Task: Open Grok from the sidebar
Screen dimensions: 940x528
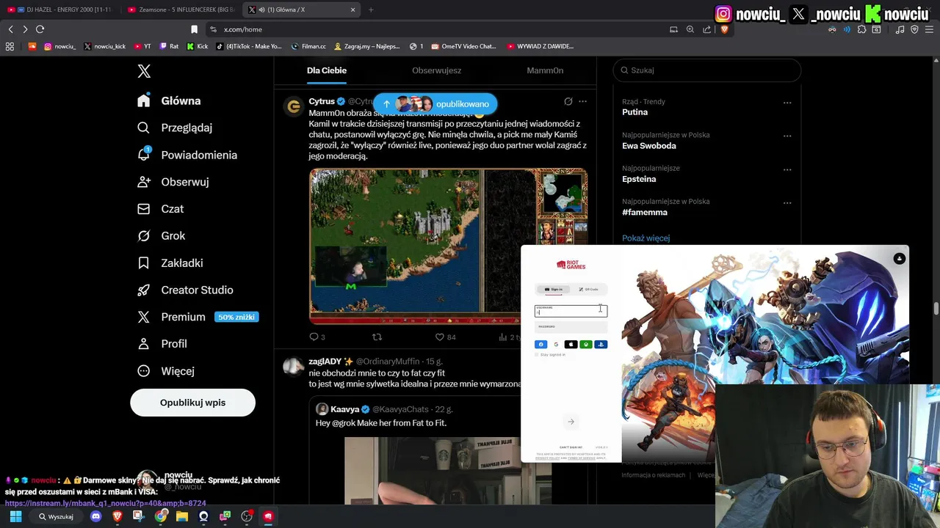Action: (161, 236)
